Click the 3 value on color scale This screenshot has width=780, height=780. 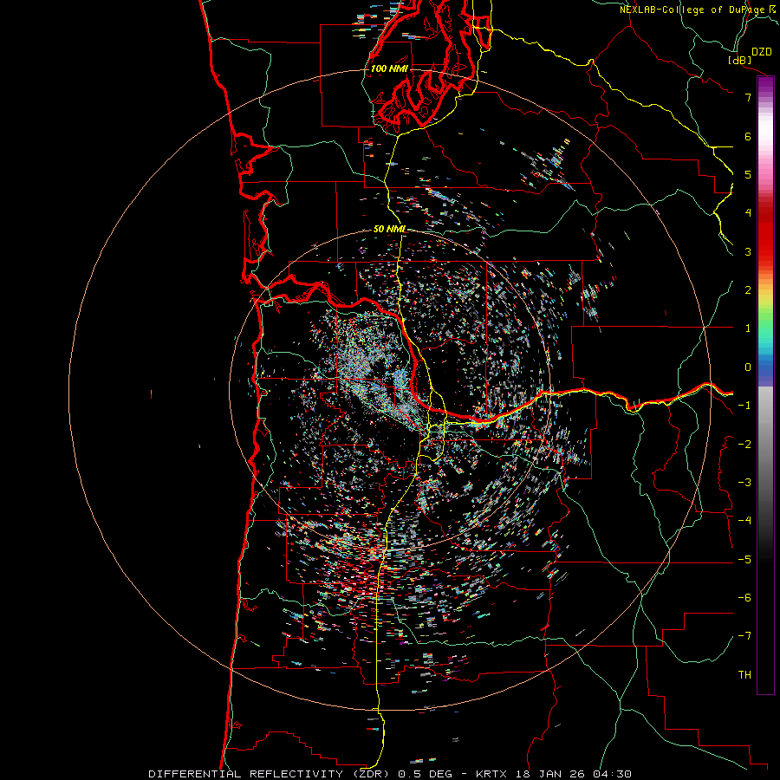pyautogui.click(x=748, y=251)
